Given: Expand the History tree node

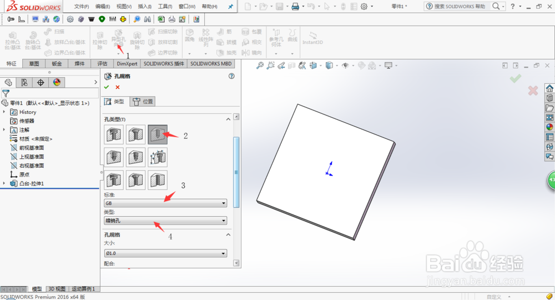Looking at the screenshot, I should click(4, 112).
